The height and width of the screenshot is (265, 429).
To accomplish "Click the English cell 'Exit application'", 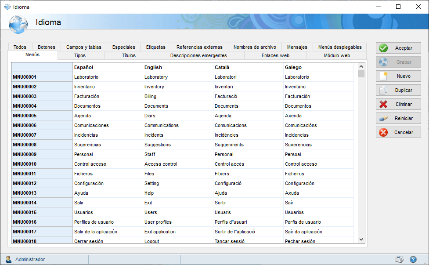I will click(178, 232).
